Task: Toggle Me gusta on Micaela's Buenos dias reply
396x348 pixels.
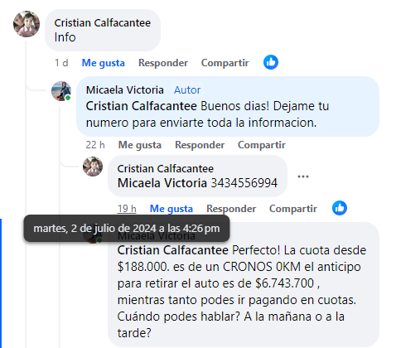Action: (140, 145)
